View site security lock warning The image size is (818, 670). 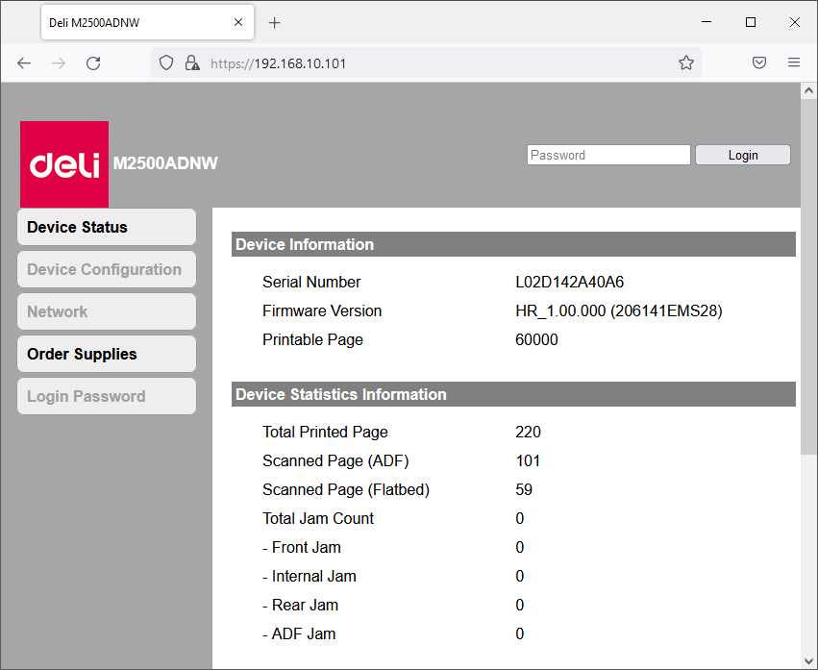click(x=192, y=63)
